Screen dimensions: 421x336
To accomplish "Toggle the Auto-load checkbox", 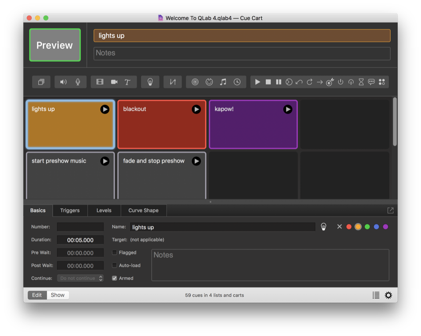I will 114,265.
